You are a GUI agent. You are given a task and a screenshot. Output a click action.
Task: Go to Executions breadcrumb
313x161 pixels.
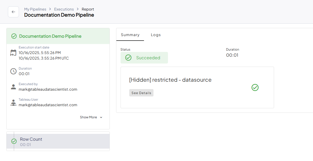(64, 9)
